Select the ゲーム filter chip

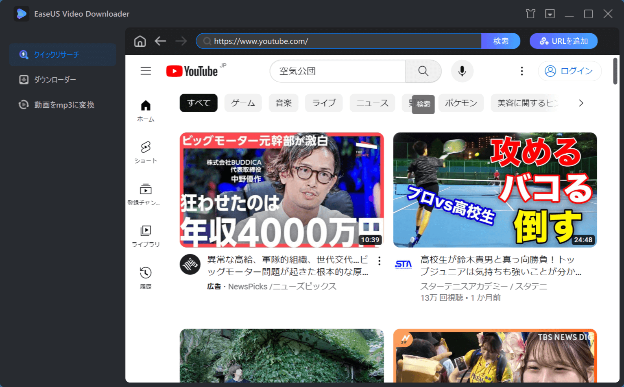(x=243, y=103)
